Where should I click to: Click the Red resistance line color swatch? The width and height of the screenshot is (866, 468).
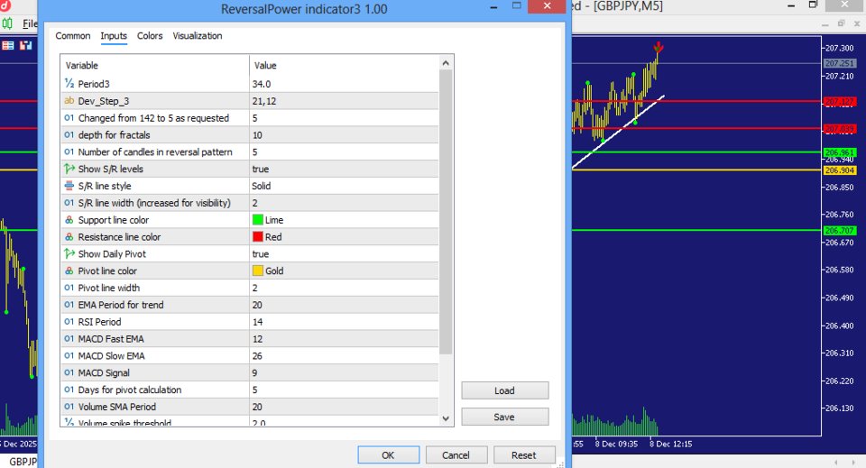257,237
